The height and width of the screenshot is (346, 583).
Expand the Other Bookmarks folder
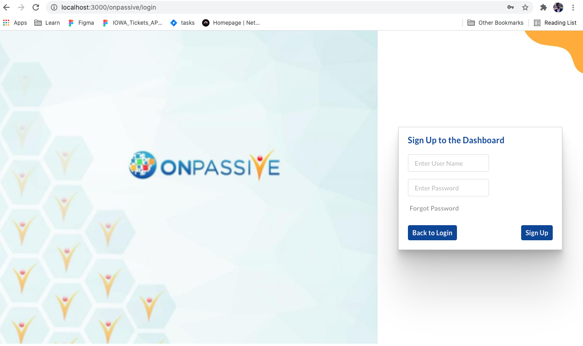[495, 23]
